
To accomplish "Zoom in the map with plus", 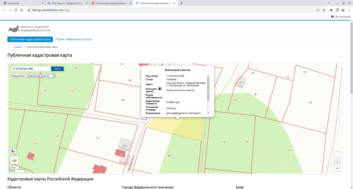I will 337,162.
